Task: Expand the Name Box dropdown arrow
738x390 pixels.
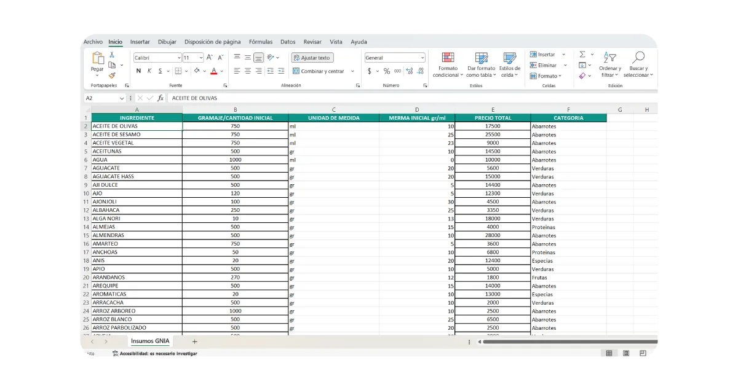Action: [121, 98]
